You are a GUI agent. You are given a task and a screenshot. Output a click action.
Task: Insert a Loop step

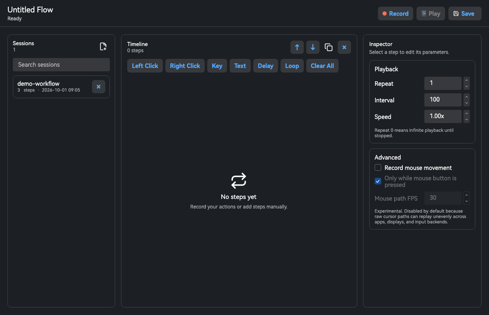coord(292,66)
